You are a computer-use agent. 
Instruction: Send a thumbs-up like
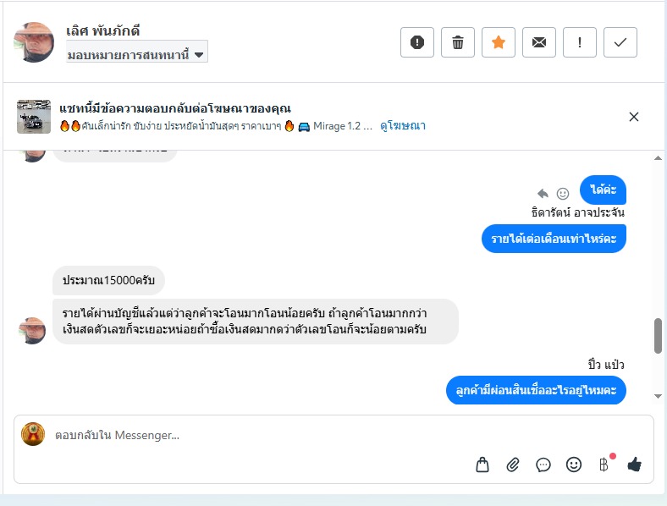(635, 464)
